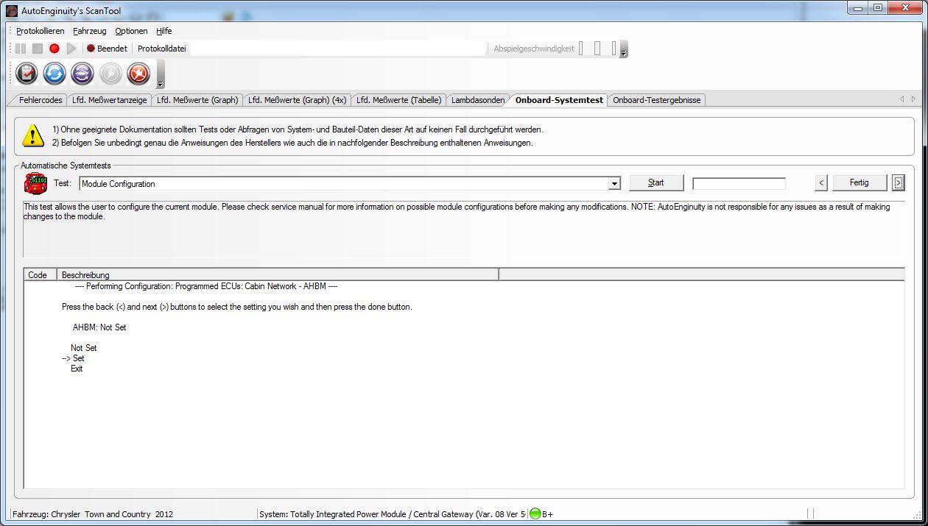
Task: Click the purple sync arrows icon
Action: (x=82, y=74)
